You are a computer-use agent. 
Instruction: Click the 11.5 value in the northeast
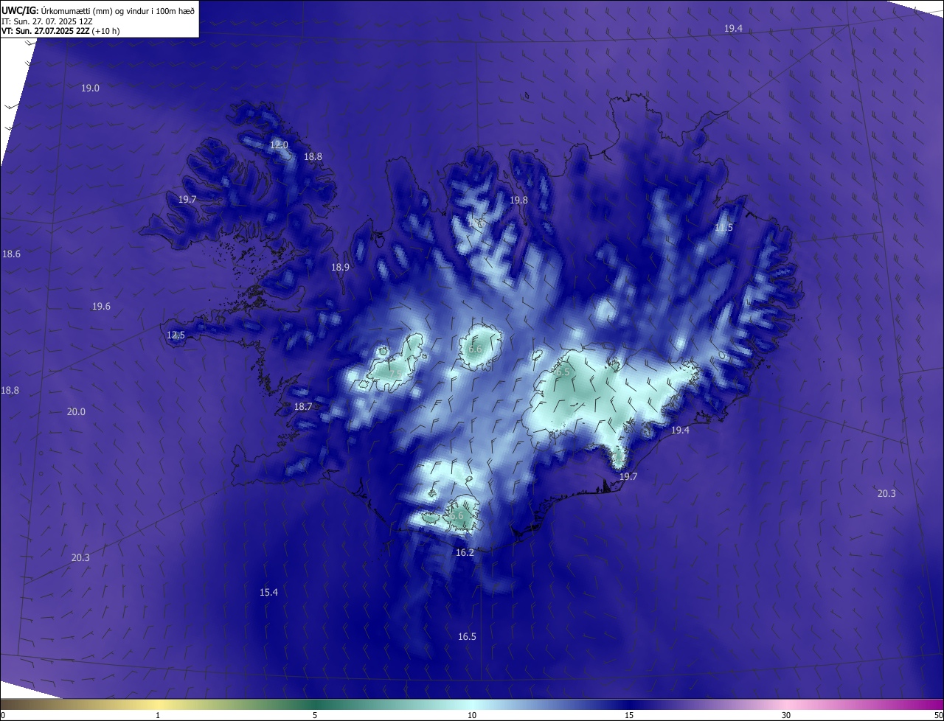pyautogui.click(x=724, y=228)
